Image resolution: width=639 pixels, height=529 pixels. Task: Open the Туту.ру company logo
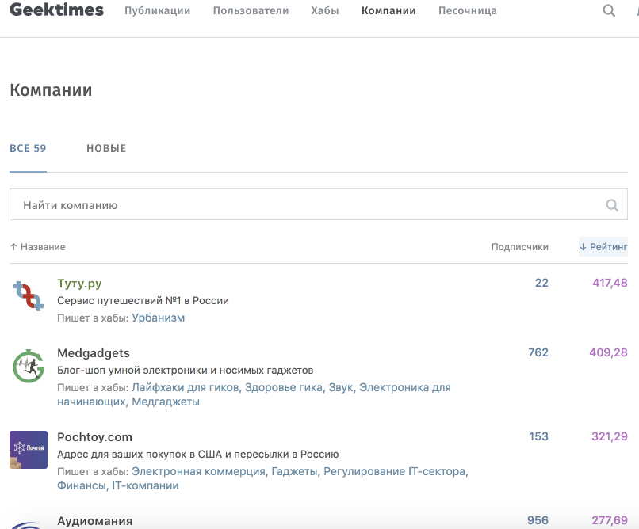[x=29, y=296]
